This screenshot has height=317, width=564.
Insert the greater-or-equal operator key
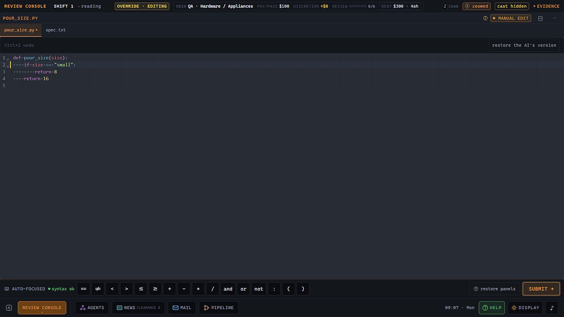[x=155, y=289]
